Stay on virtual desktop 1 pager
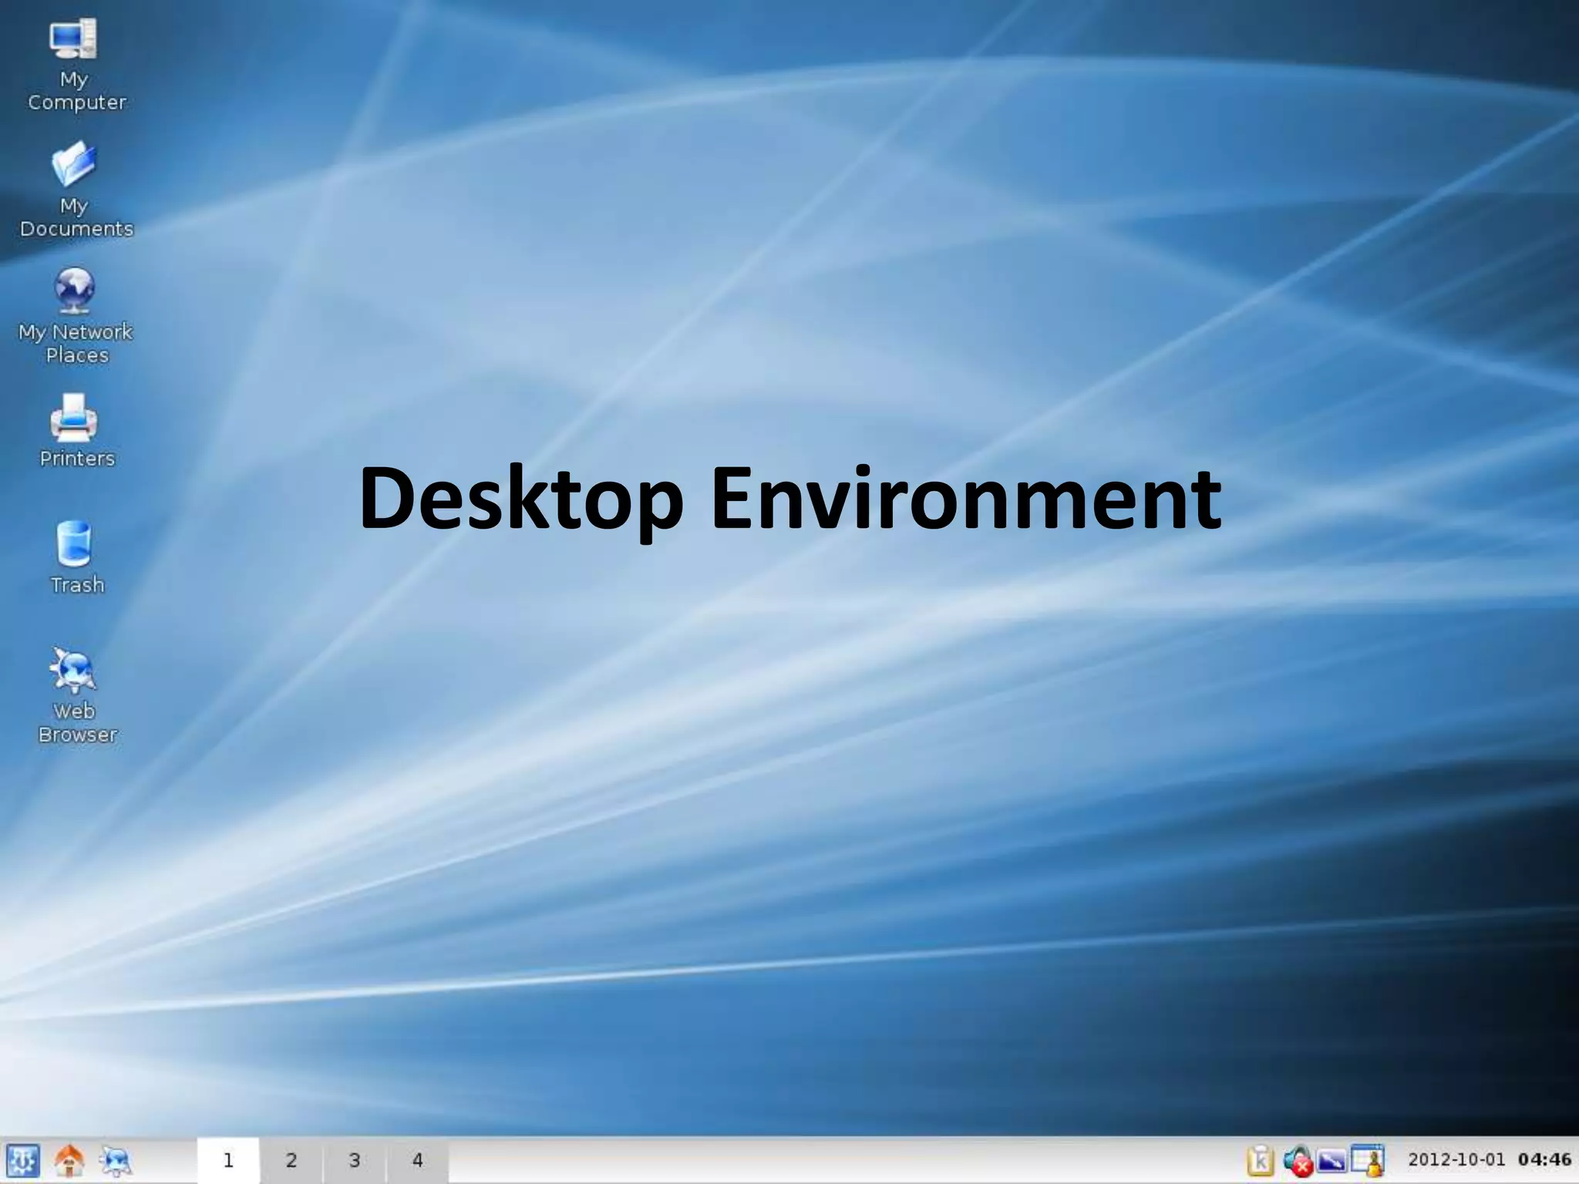 pos(228,1160)
